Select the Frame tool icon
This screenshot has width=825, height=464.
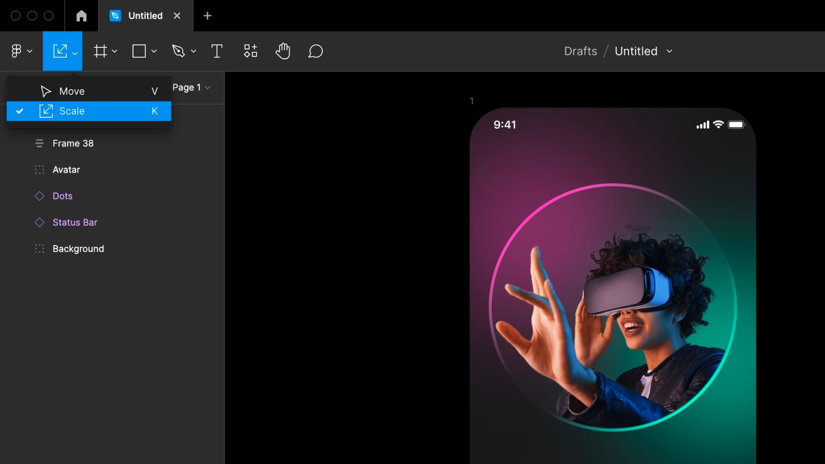click(x=101, y=51)
